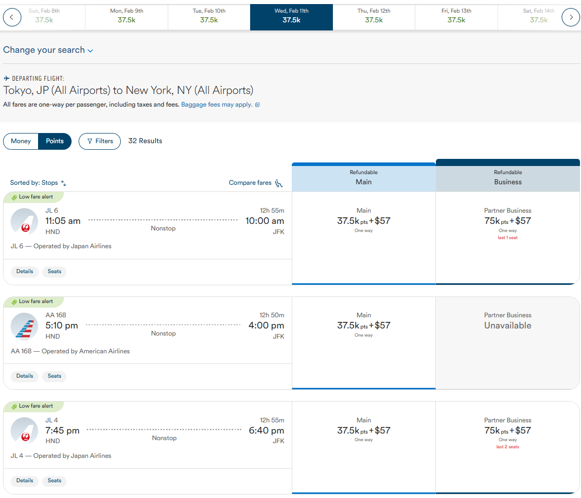Screen dimensions: 581x498
Task: View Seats for flight AA 168
Action: pyautogui.click(x=54, y=376)
